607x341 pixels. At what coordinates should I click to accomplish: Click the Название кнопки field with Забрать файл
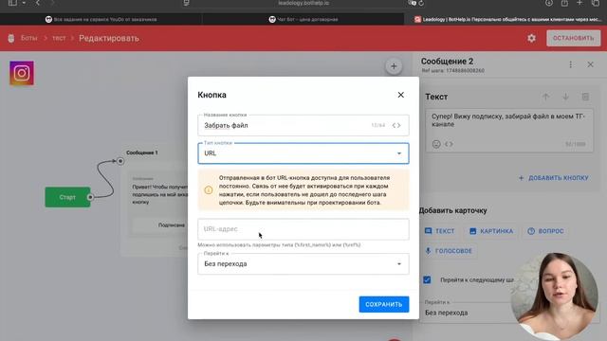point(303,125)
